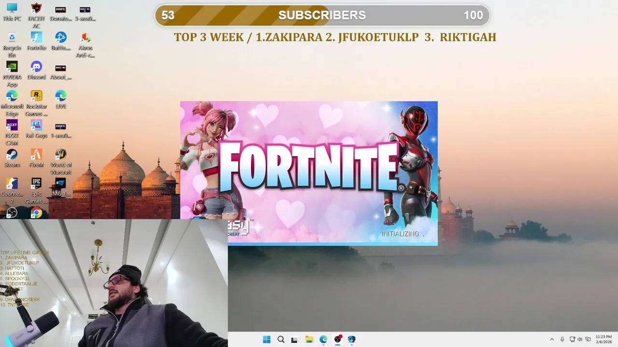Open the NVIDIA App shortcut
This screenshot has height=347, width=618.
tap(12, 74)
